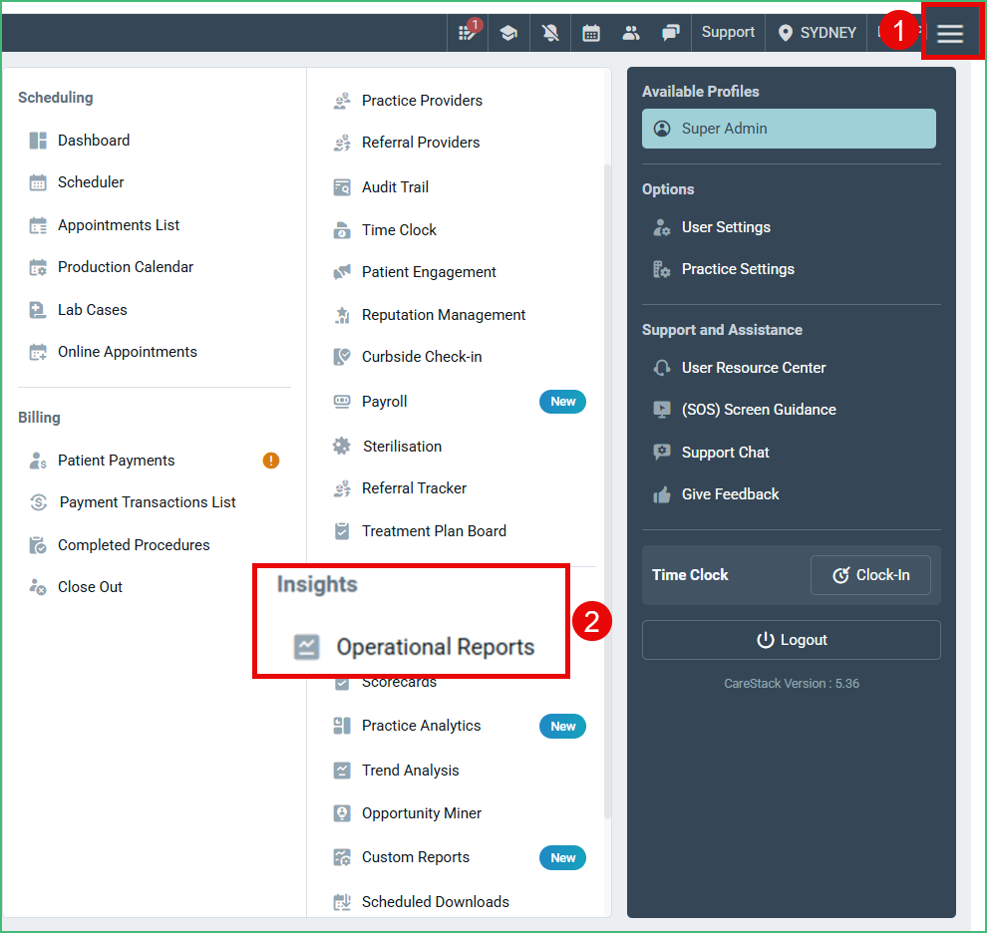987x933 pixels.
Task: Open the hamburger menu in the top right
Action: tap(950, 32)
